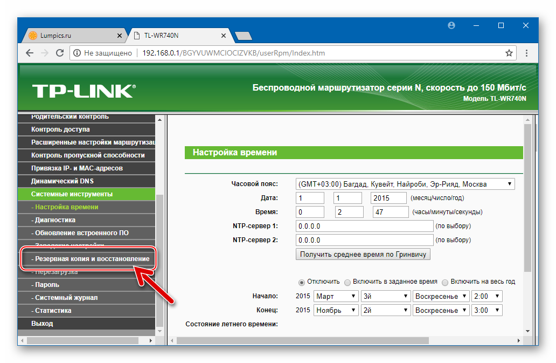Open 'Резервная копия и восстановление' menu item
Screen dimensions: 556x363
90,259
